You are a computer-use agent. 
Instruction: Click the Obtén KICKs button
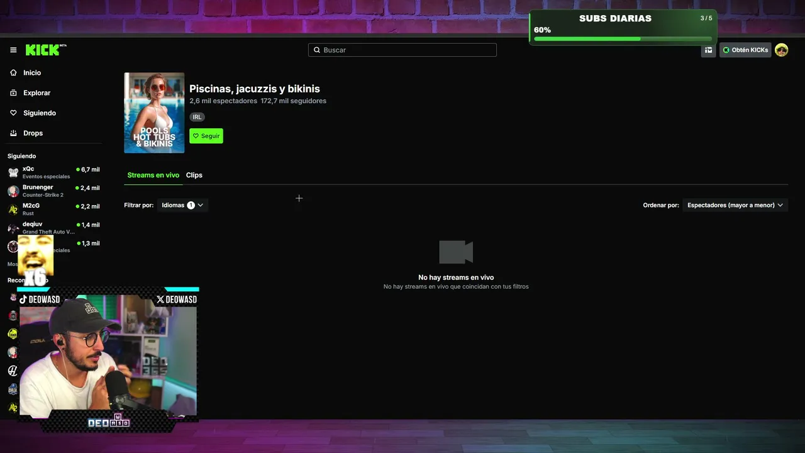746,50
